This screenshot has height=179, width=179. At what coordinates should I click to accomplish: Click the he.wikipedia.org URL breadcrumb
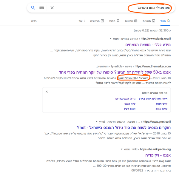(x=155, y=149)
